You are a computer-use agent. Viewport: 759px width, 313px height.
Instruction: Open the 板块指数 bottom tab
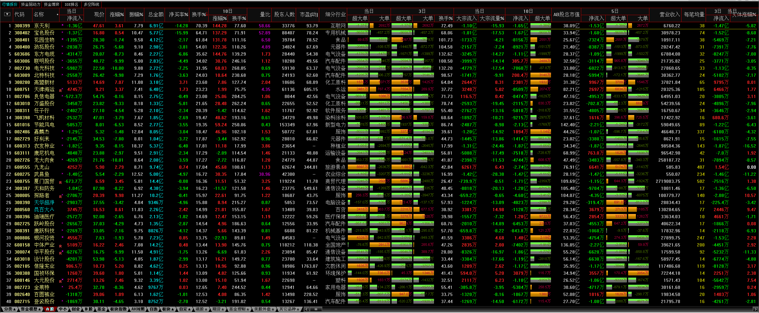[x=118, y=309]
